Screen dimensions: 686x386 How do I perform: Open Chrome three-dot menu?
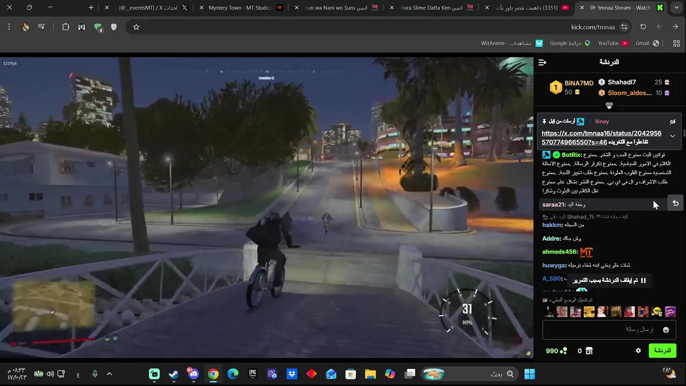[x=9, y=27]
